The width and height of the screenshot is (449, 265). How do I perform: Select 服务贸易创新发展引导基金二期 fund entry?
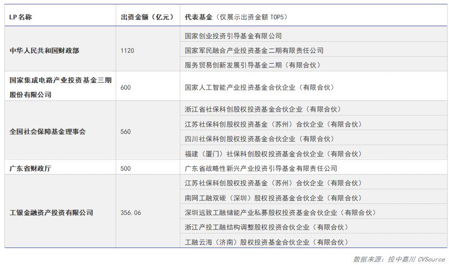tap(253, 65)
